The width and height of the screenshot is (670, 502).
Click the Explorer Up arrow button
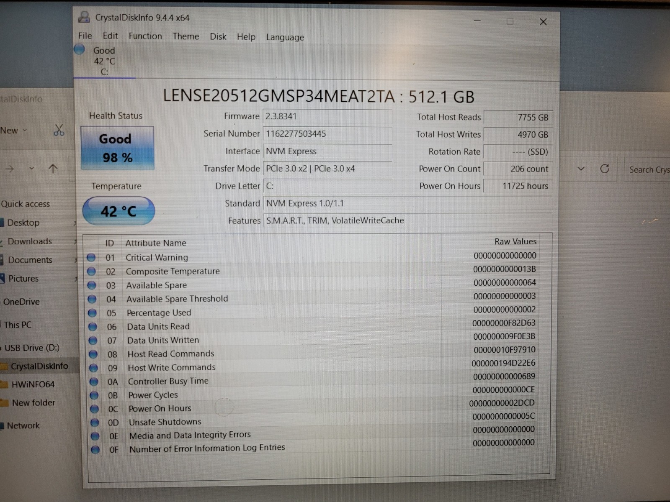pos(53,169)
